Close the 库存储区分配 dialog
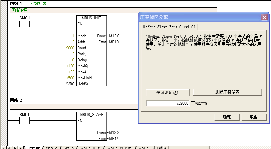 pyautogui.click(x=264, y=17)
